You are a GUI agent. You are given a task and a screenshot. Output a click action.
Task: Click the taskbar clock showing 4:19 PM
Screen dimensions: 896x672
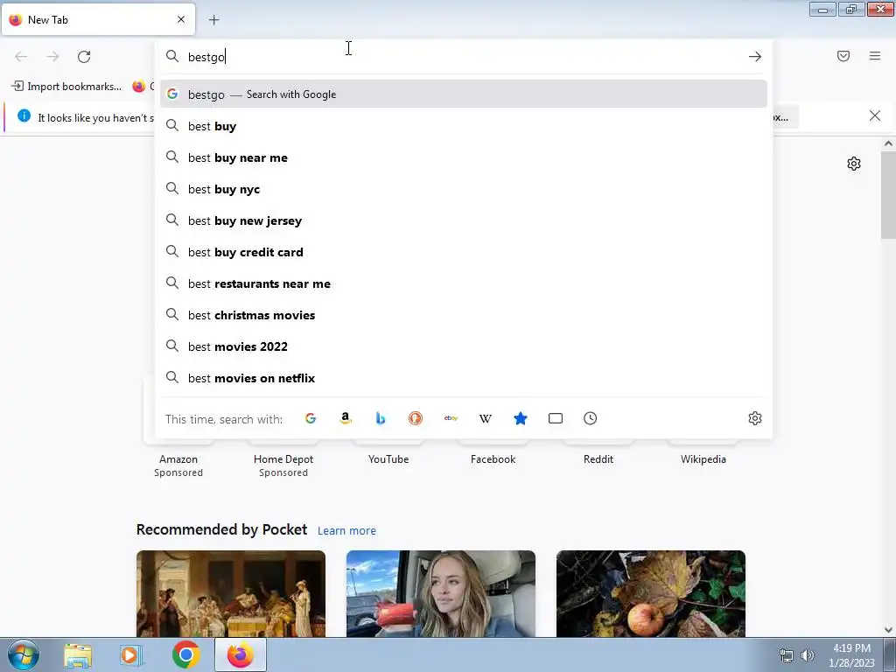851,655
